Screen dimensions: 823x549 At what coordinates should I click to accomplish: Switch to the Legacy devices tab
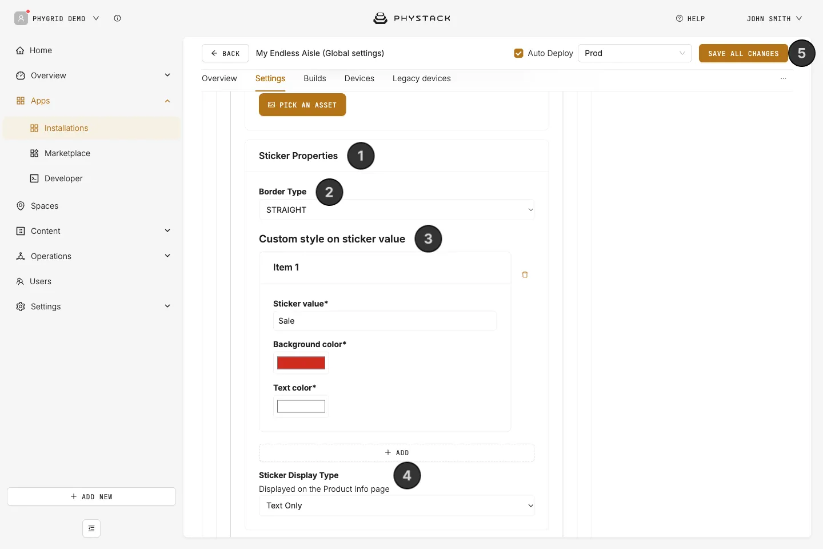coord(422,78)
